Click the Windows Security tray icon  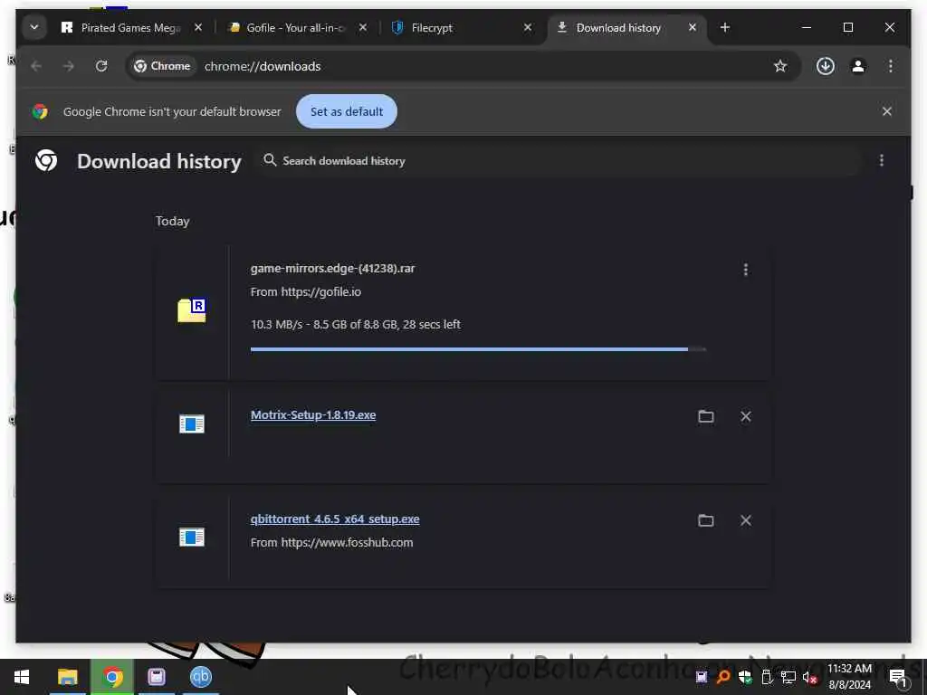pos(745,677)
